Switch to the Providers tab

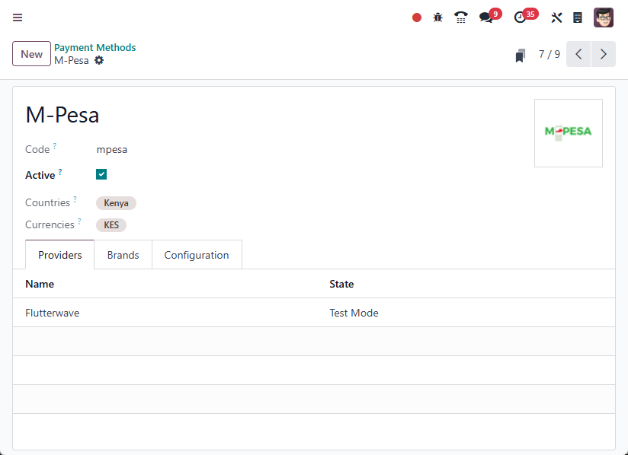pos(59,255)
